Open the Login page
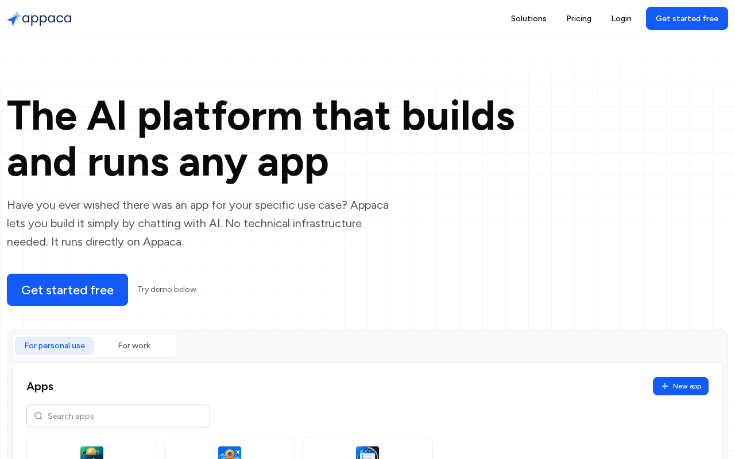Image resolution: width=735 pixels, height=459 pixels. (x=621, y=18)
